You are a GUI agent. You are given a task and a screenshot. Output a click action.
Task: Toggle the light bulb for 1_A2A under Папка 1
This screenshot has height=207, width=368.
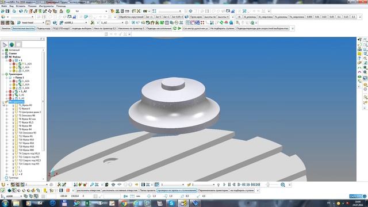point(17,81)
